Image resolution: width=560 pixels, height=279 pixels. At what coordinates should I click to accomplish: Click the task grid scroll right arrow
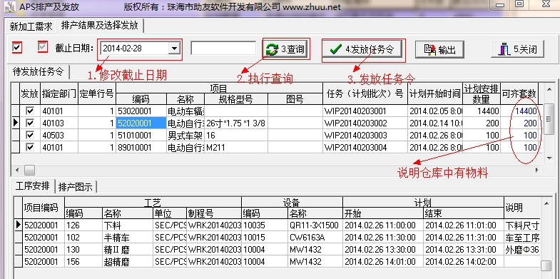537,170
